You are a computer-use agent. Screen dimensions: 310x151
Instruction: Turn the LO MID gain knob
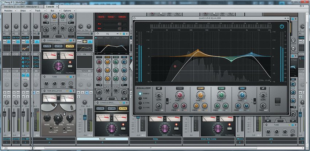pyautogui.click(x=201, y=96)
